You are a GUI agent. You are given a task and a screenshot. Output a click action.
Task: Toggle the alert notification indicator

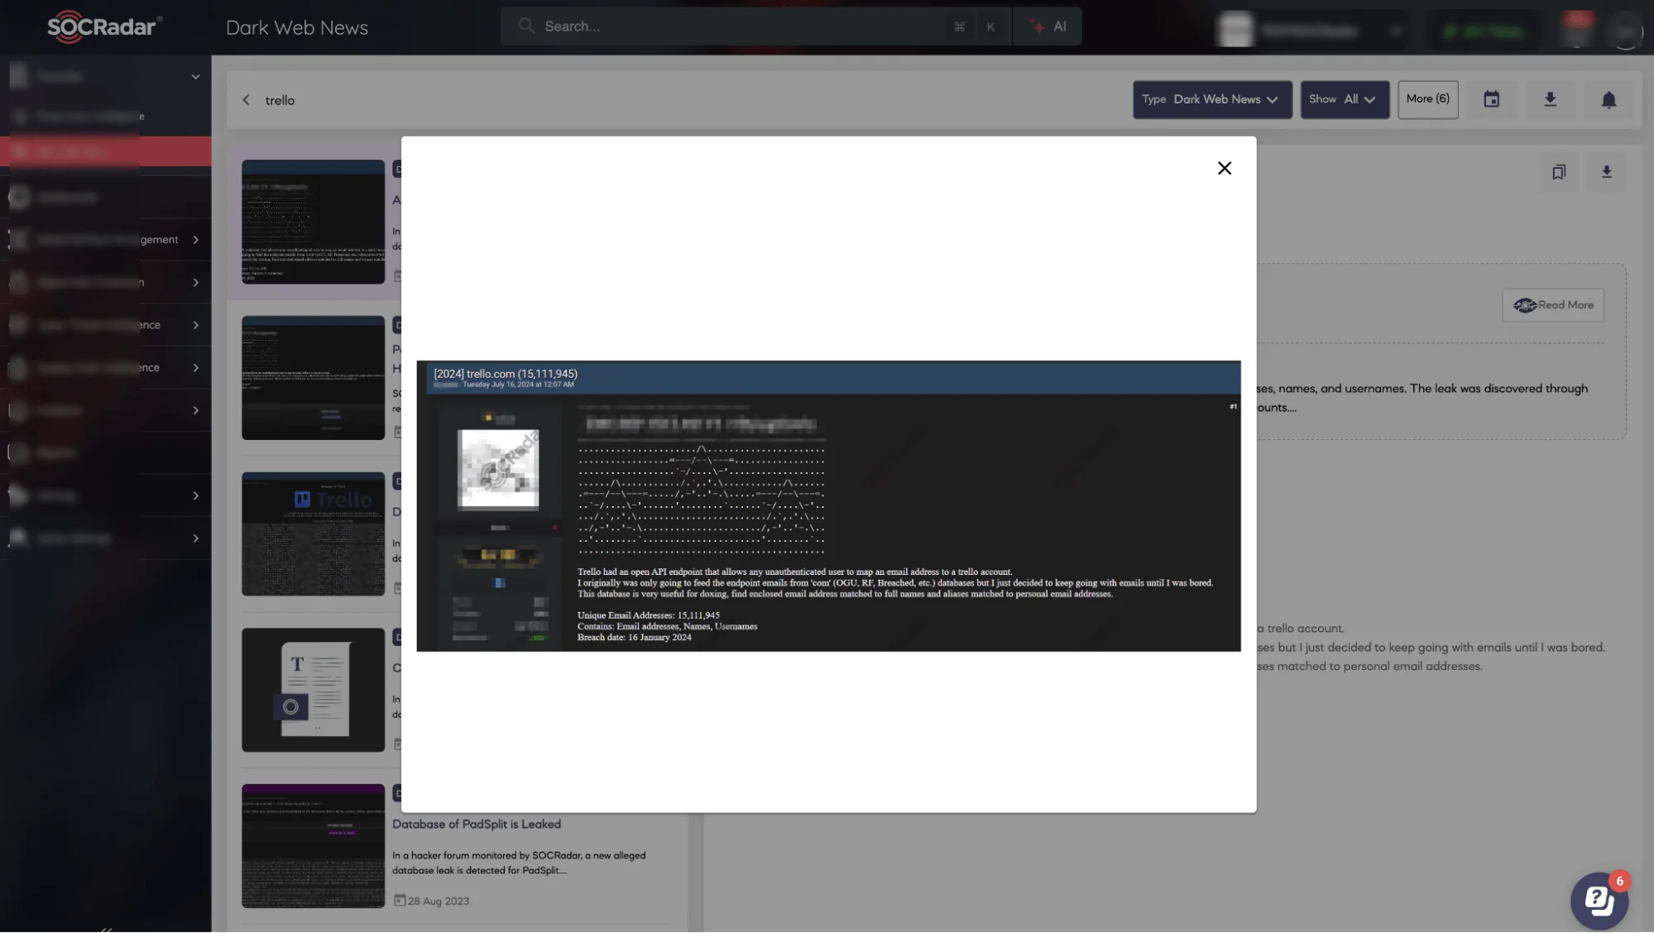pos(1609,100)
